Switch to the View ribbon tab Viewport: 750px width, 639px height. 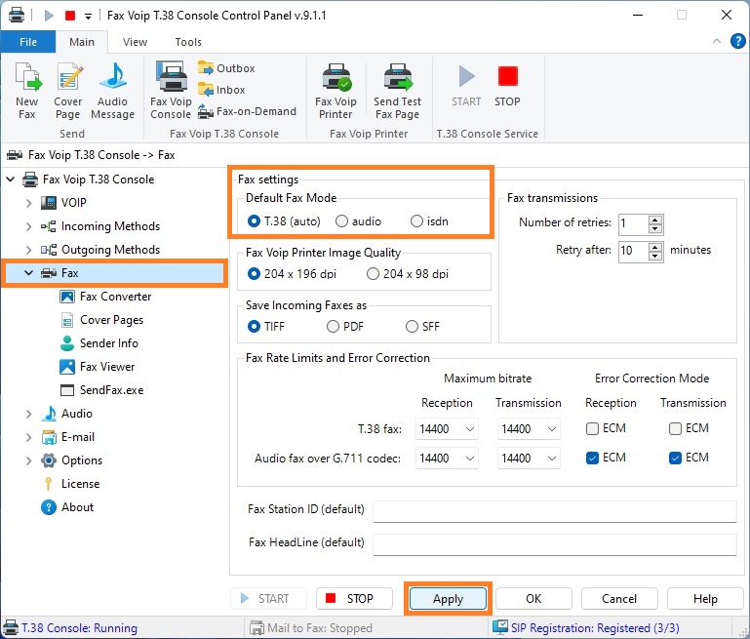[135, 42]
